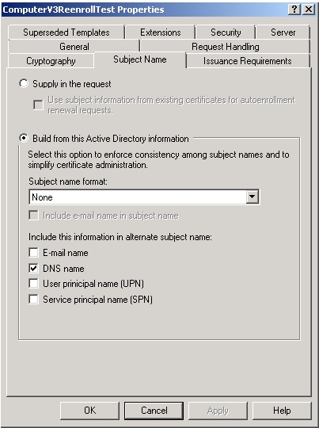319x428 pixels.
Task: Open the Security tab
Action: [x=226, y=32]
